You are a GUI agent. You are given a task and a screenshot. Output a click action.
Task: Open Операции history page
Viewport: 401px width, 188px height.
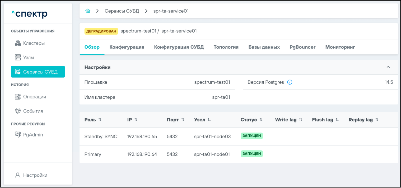(34, 97)
